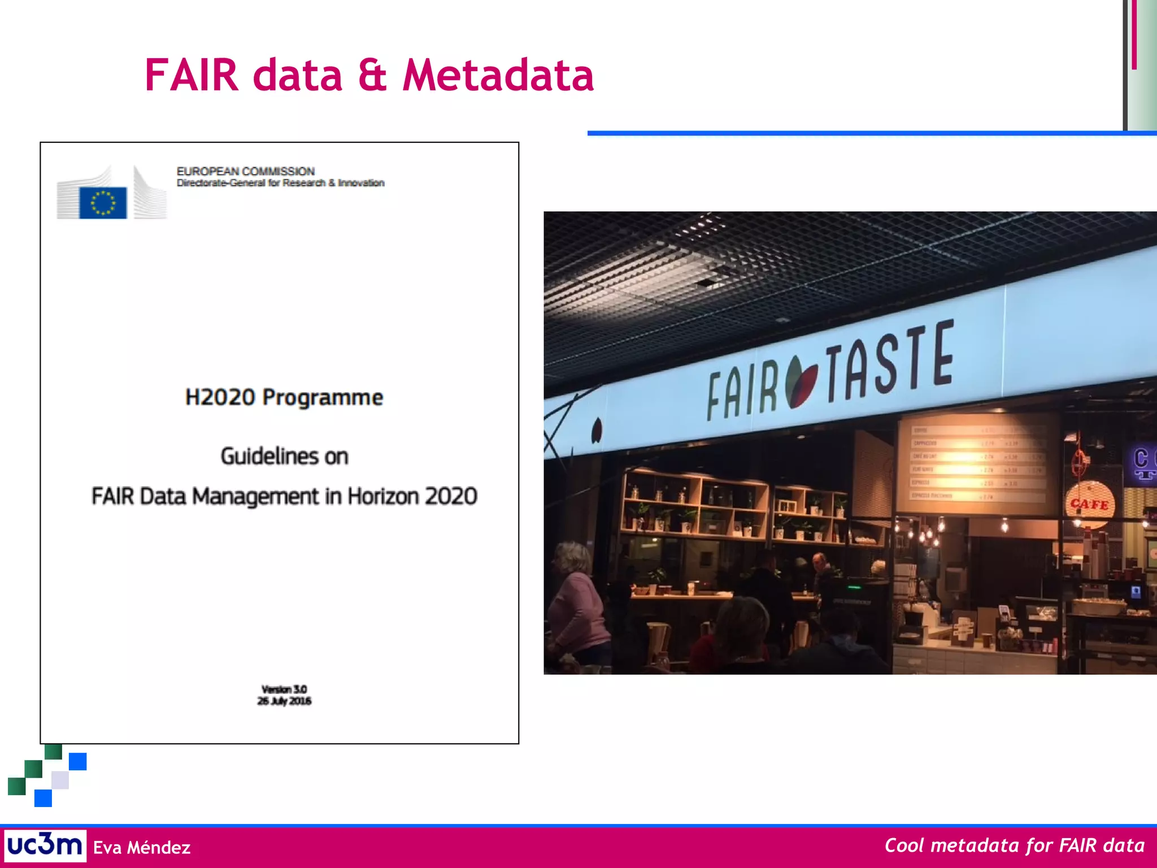
Task: Click the FAIR TASTE sign in photo
Action: (x=830, y=370)
